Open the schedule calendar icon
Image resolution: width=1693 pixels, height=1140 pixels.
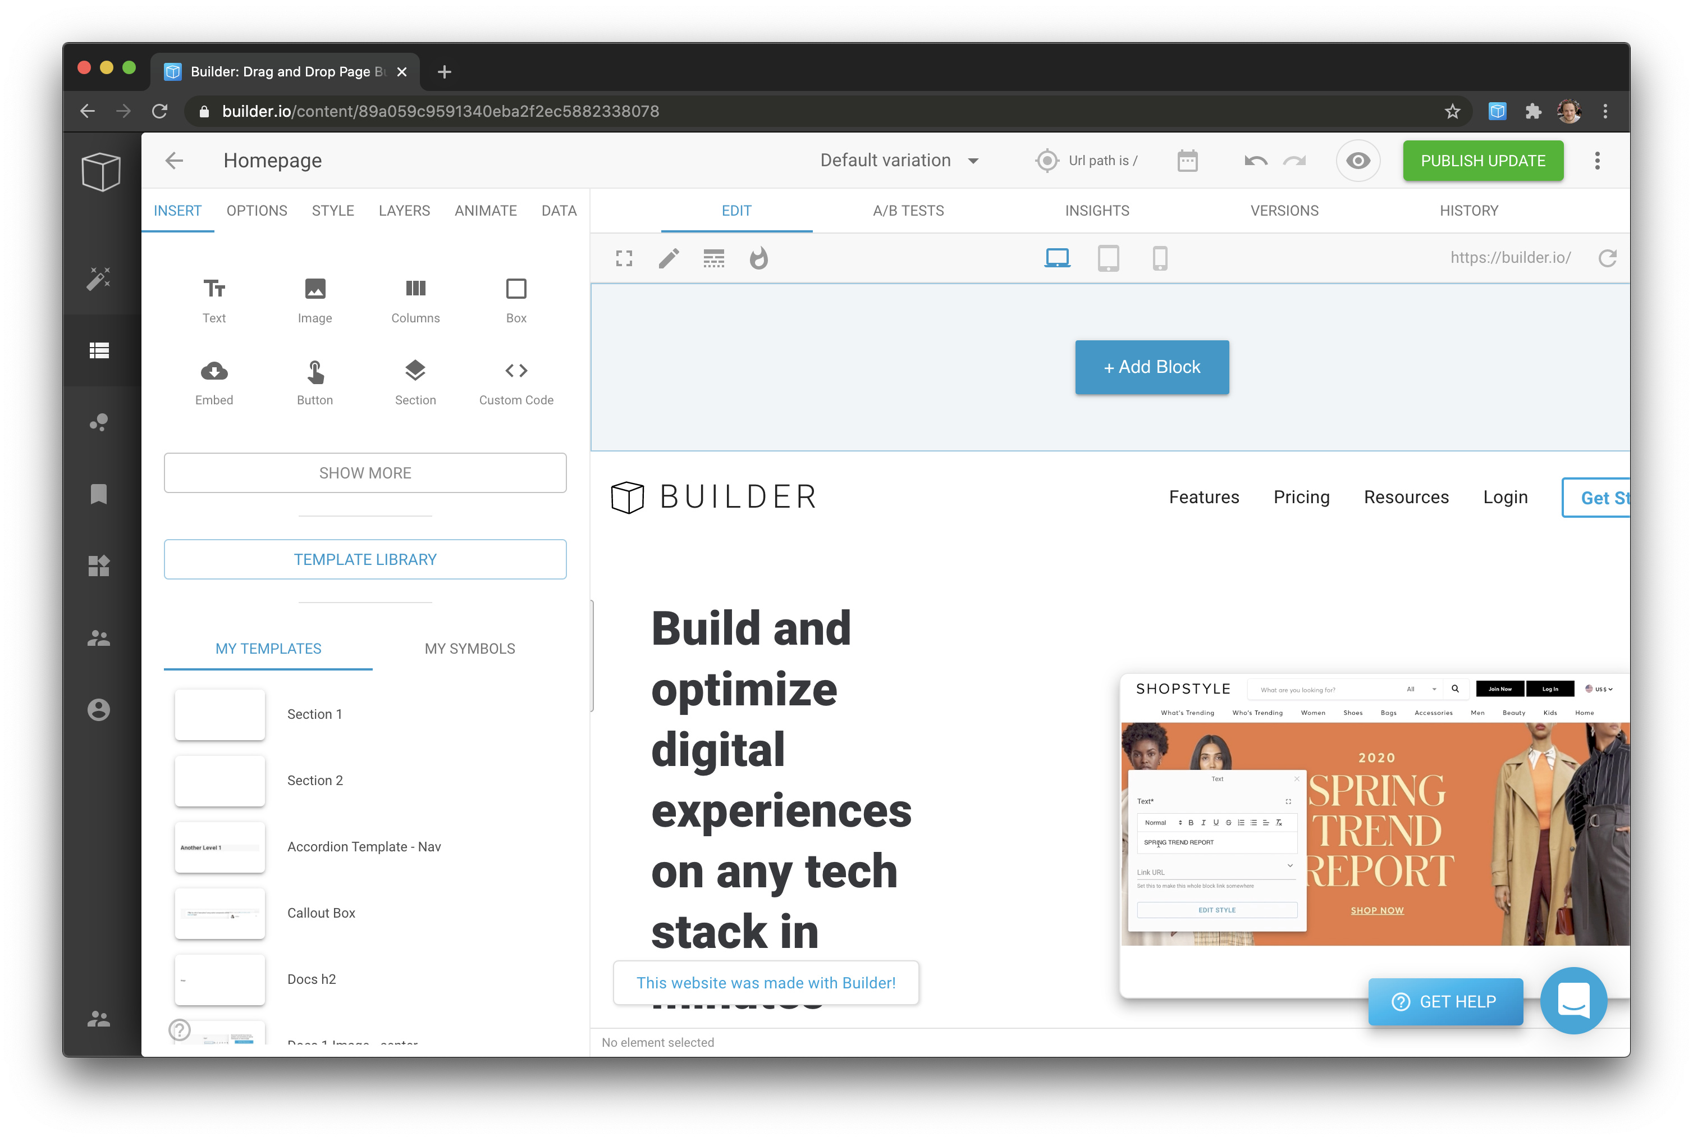pos(1188,161)
